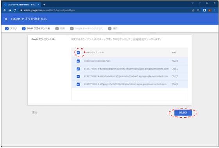Image resolution: width=219 pixels, height=148 pixels.
Task: Uncheck the client ID 613377900614-e3cep…
Action: (x=78, y=69)
